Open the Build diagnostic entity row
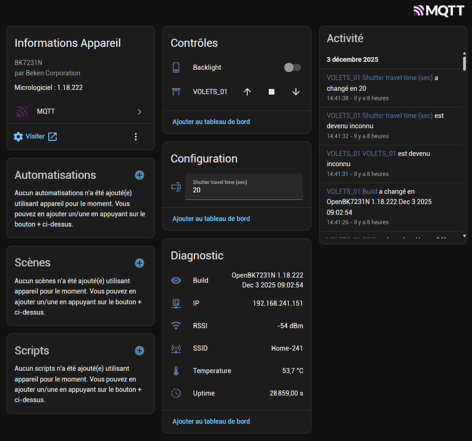Viewport: 472px width, 441px height. 237,280
